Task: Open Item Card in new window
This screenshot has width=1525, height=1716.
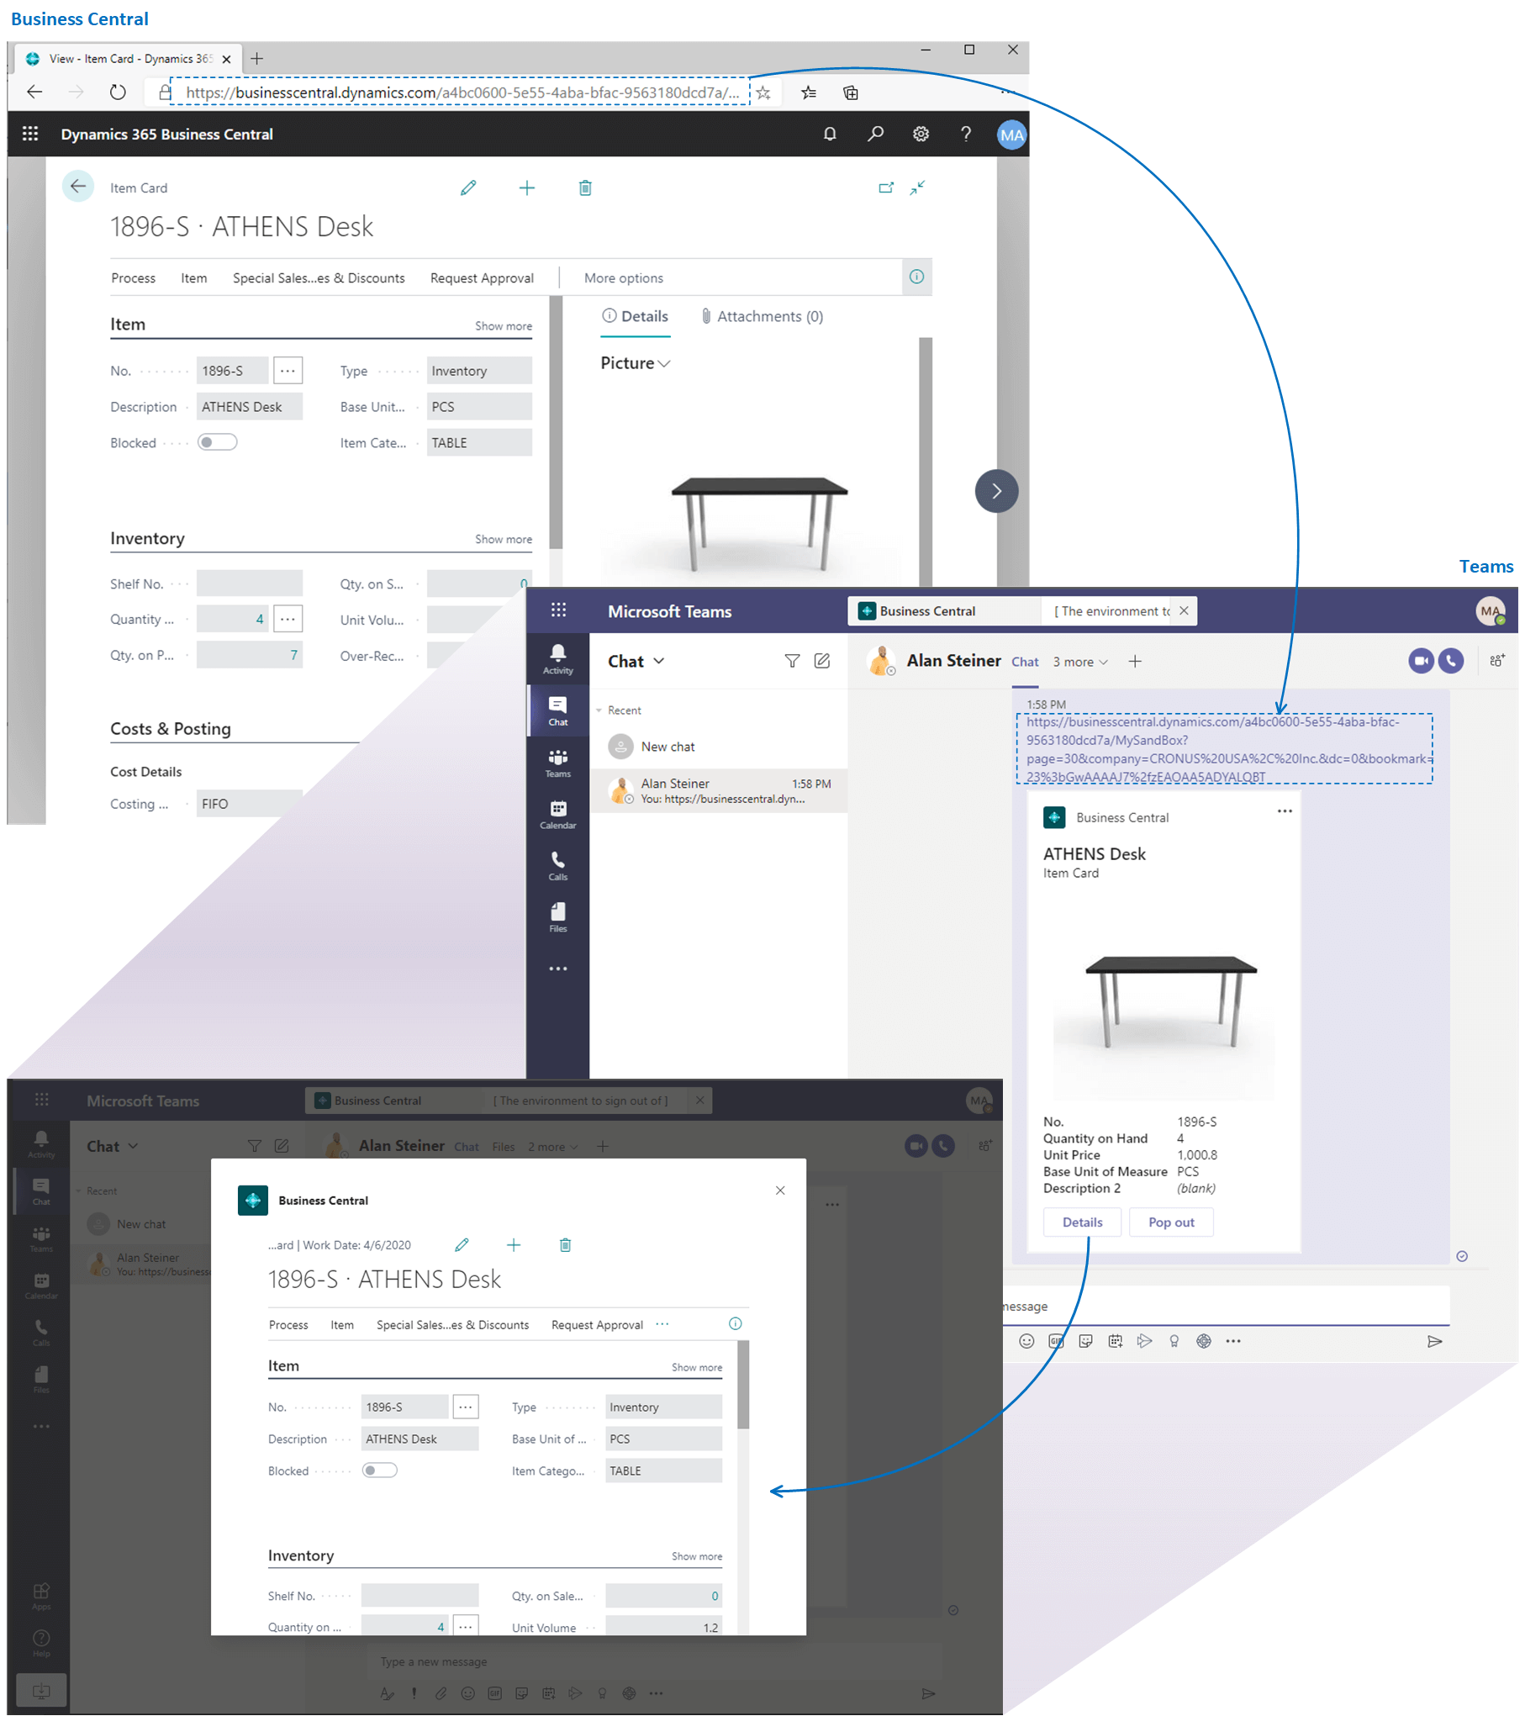Action: [886, 187]
